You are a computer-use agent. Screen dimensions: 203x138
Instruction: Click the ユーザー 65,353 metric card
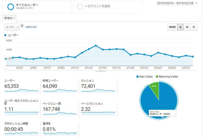[x=21, y=86]
